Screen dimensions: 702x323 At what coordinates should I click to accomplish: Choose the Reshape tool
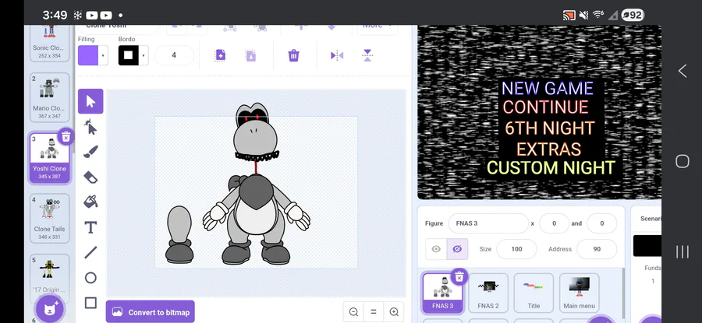(x=90, y=127)
